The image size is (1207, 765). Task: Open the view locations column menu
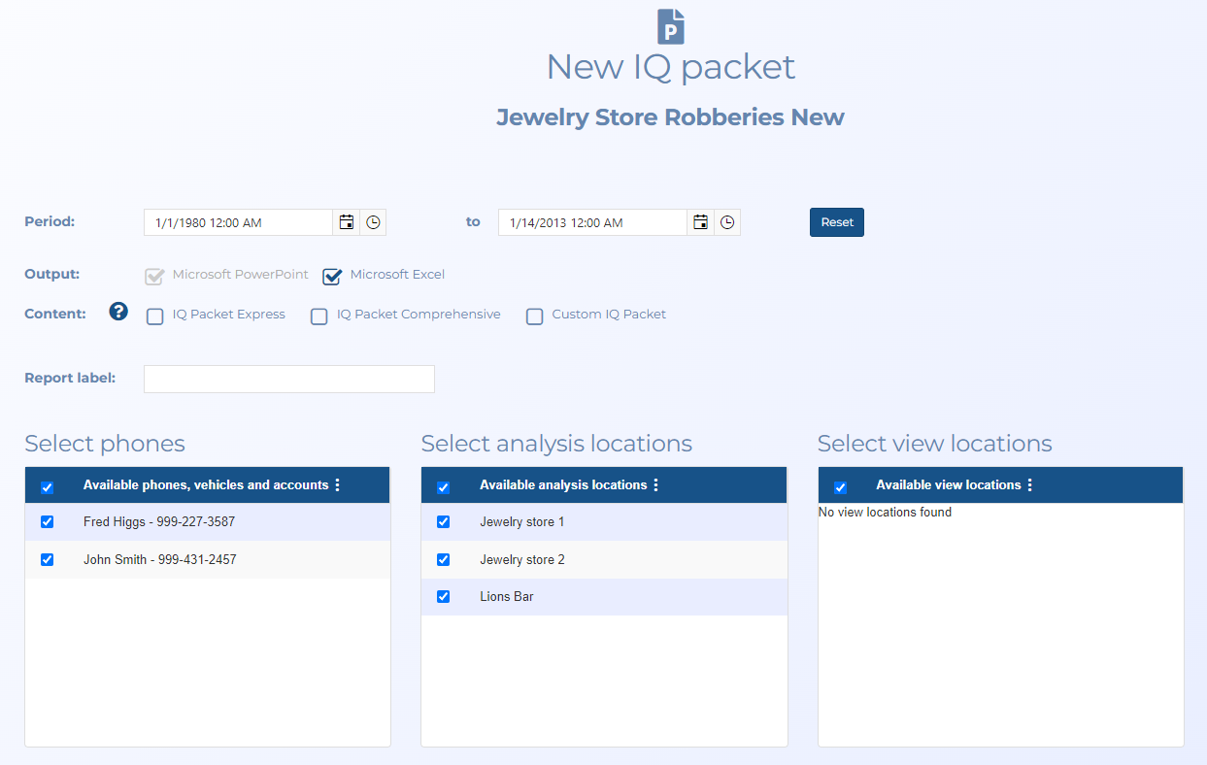(1030, 485)
